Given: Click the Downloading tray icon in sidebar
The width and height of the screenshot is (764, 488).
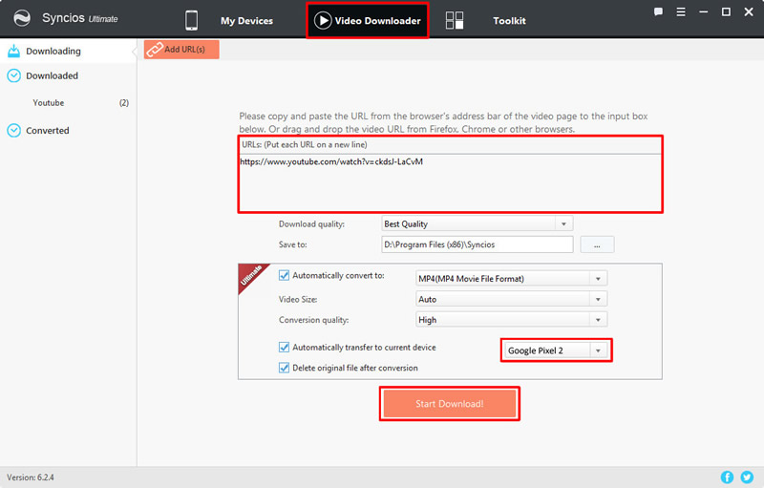Looking at the screenshot, I should click(x=14, y=51).
